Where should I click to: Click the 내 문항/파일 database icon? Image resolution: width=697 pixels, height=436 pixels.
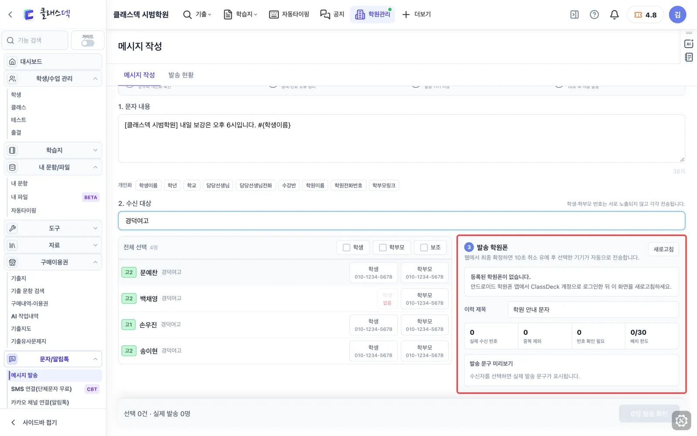pos(13,167)
